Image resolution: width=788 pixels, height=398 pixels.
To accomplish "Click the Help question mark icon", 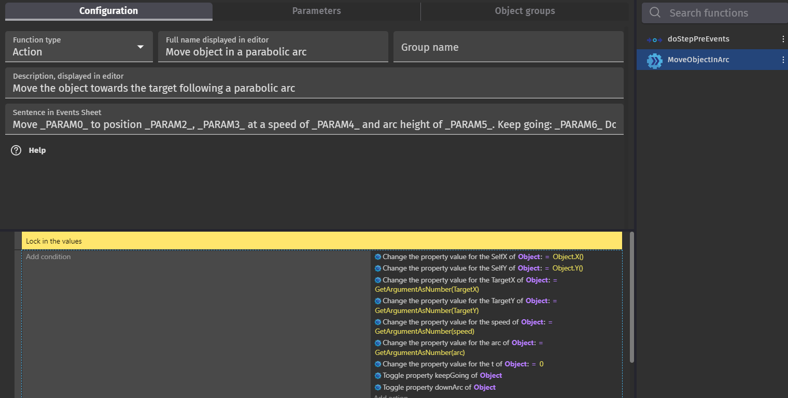I will pos(16,150).
